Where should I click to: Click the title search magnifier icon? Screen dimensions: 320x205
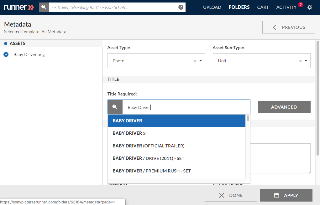coord(115,107)
